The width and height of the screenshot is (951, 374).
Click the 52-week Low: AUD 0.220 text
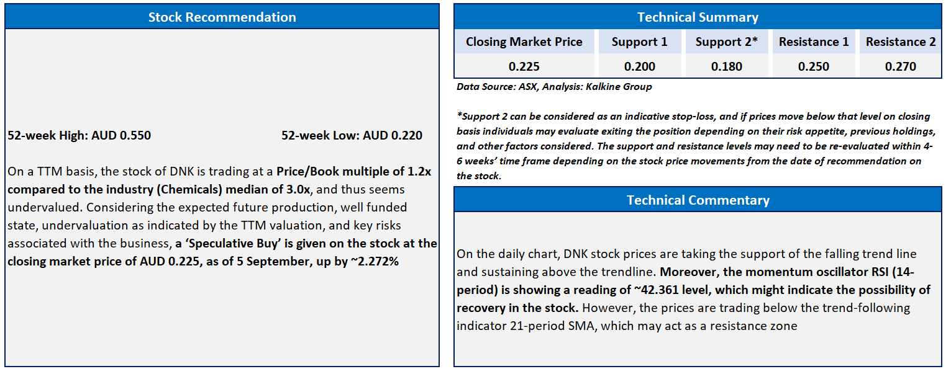(352, 135)
